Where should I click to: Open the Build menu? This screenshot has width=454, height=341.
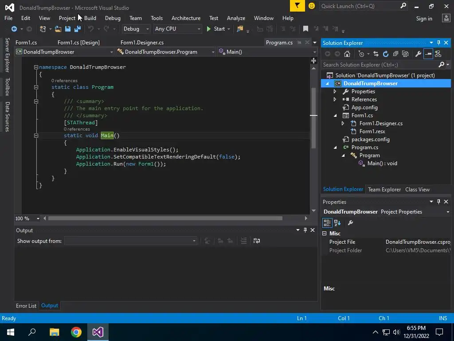(90, 18)
